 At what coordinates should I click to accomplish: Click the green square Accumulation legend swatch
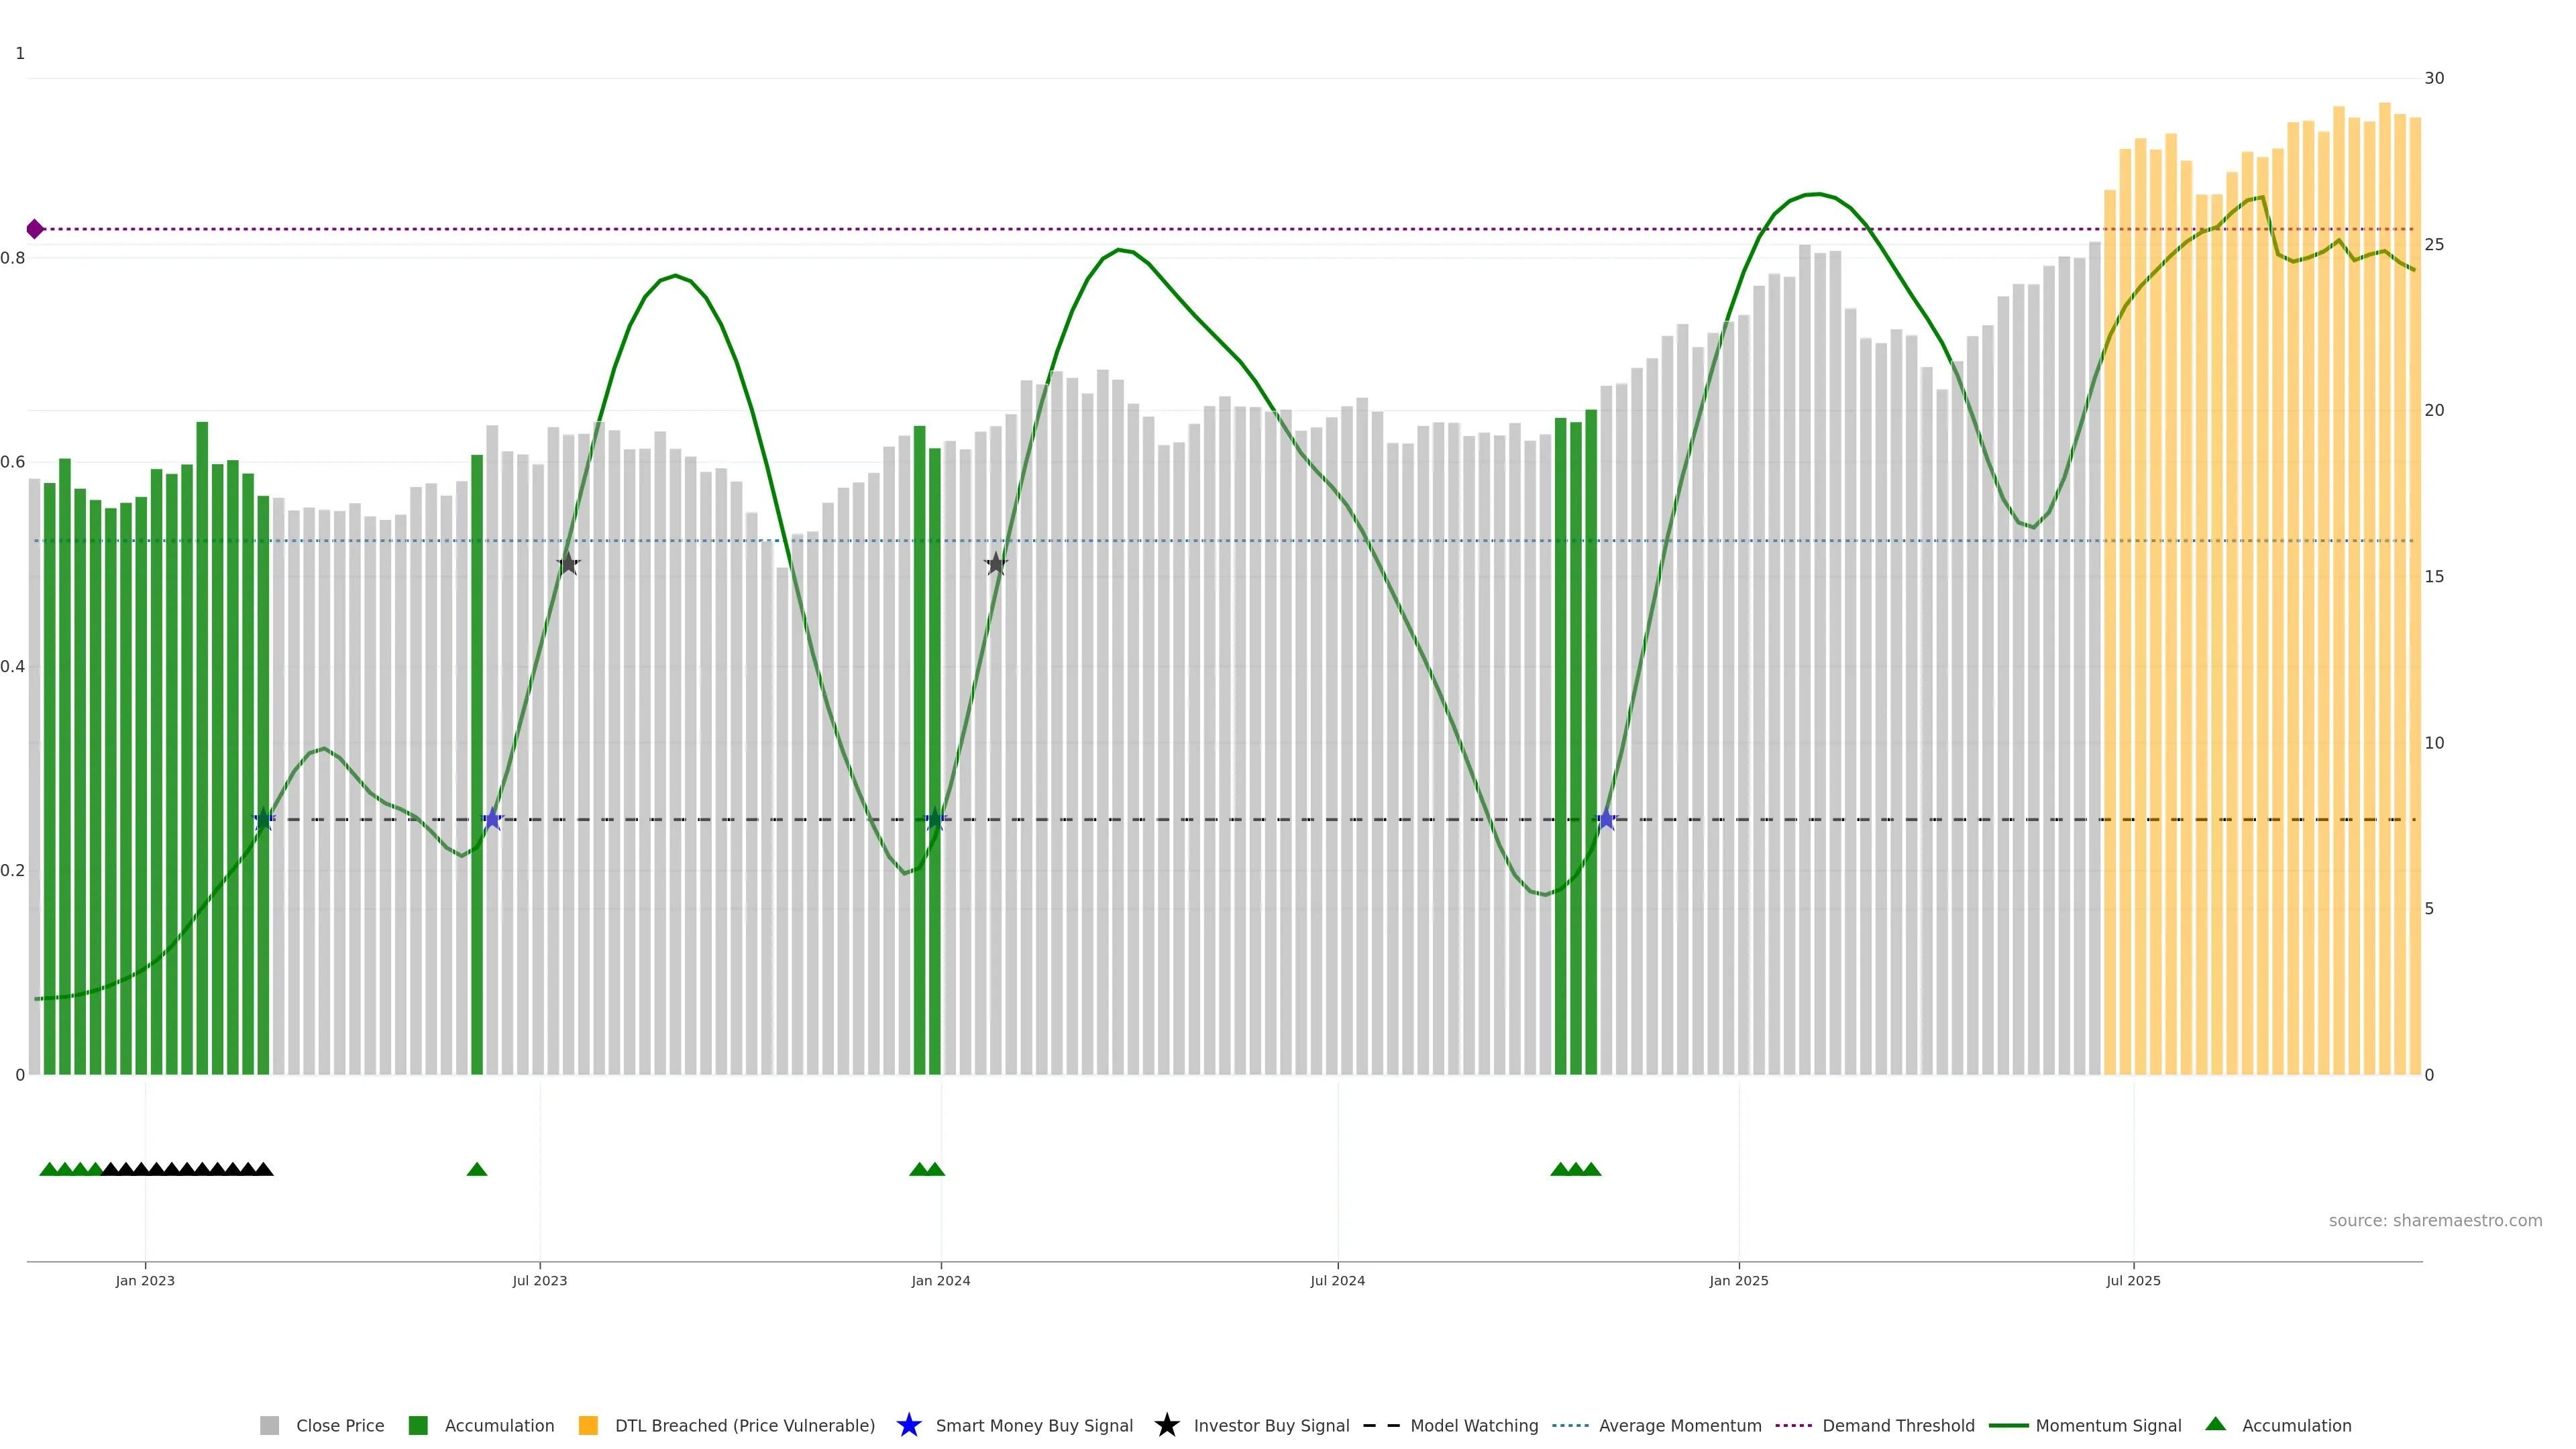[418, 1426]
